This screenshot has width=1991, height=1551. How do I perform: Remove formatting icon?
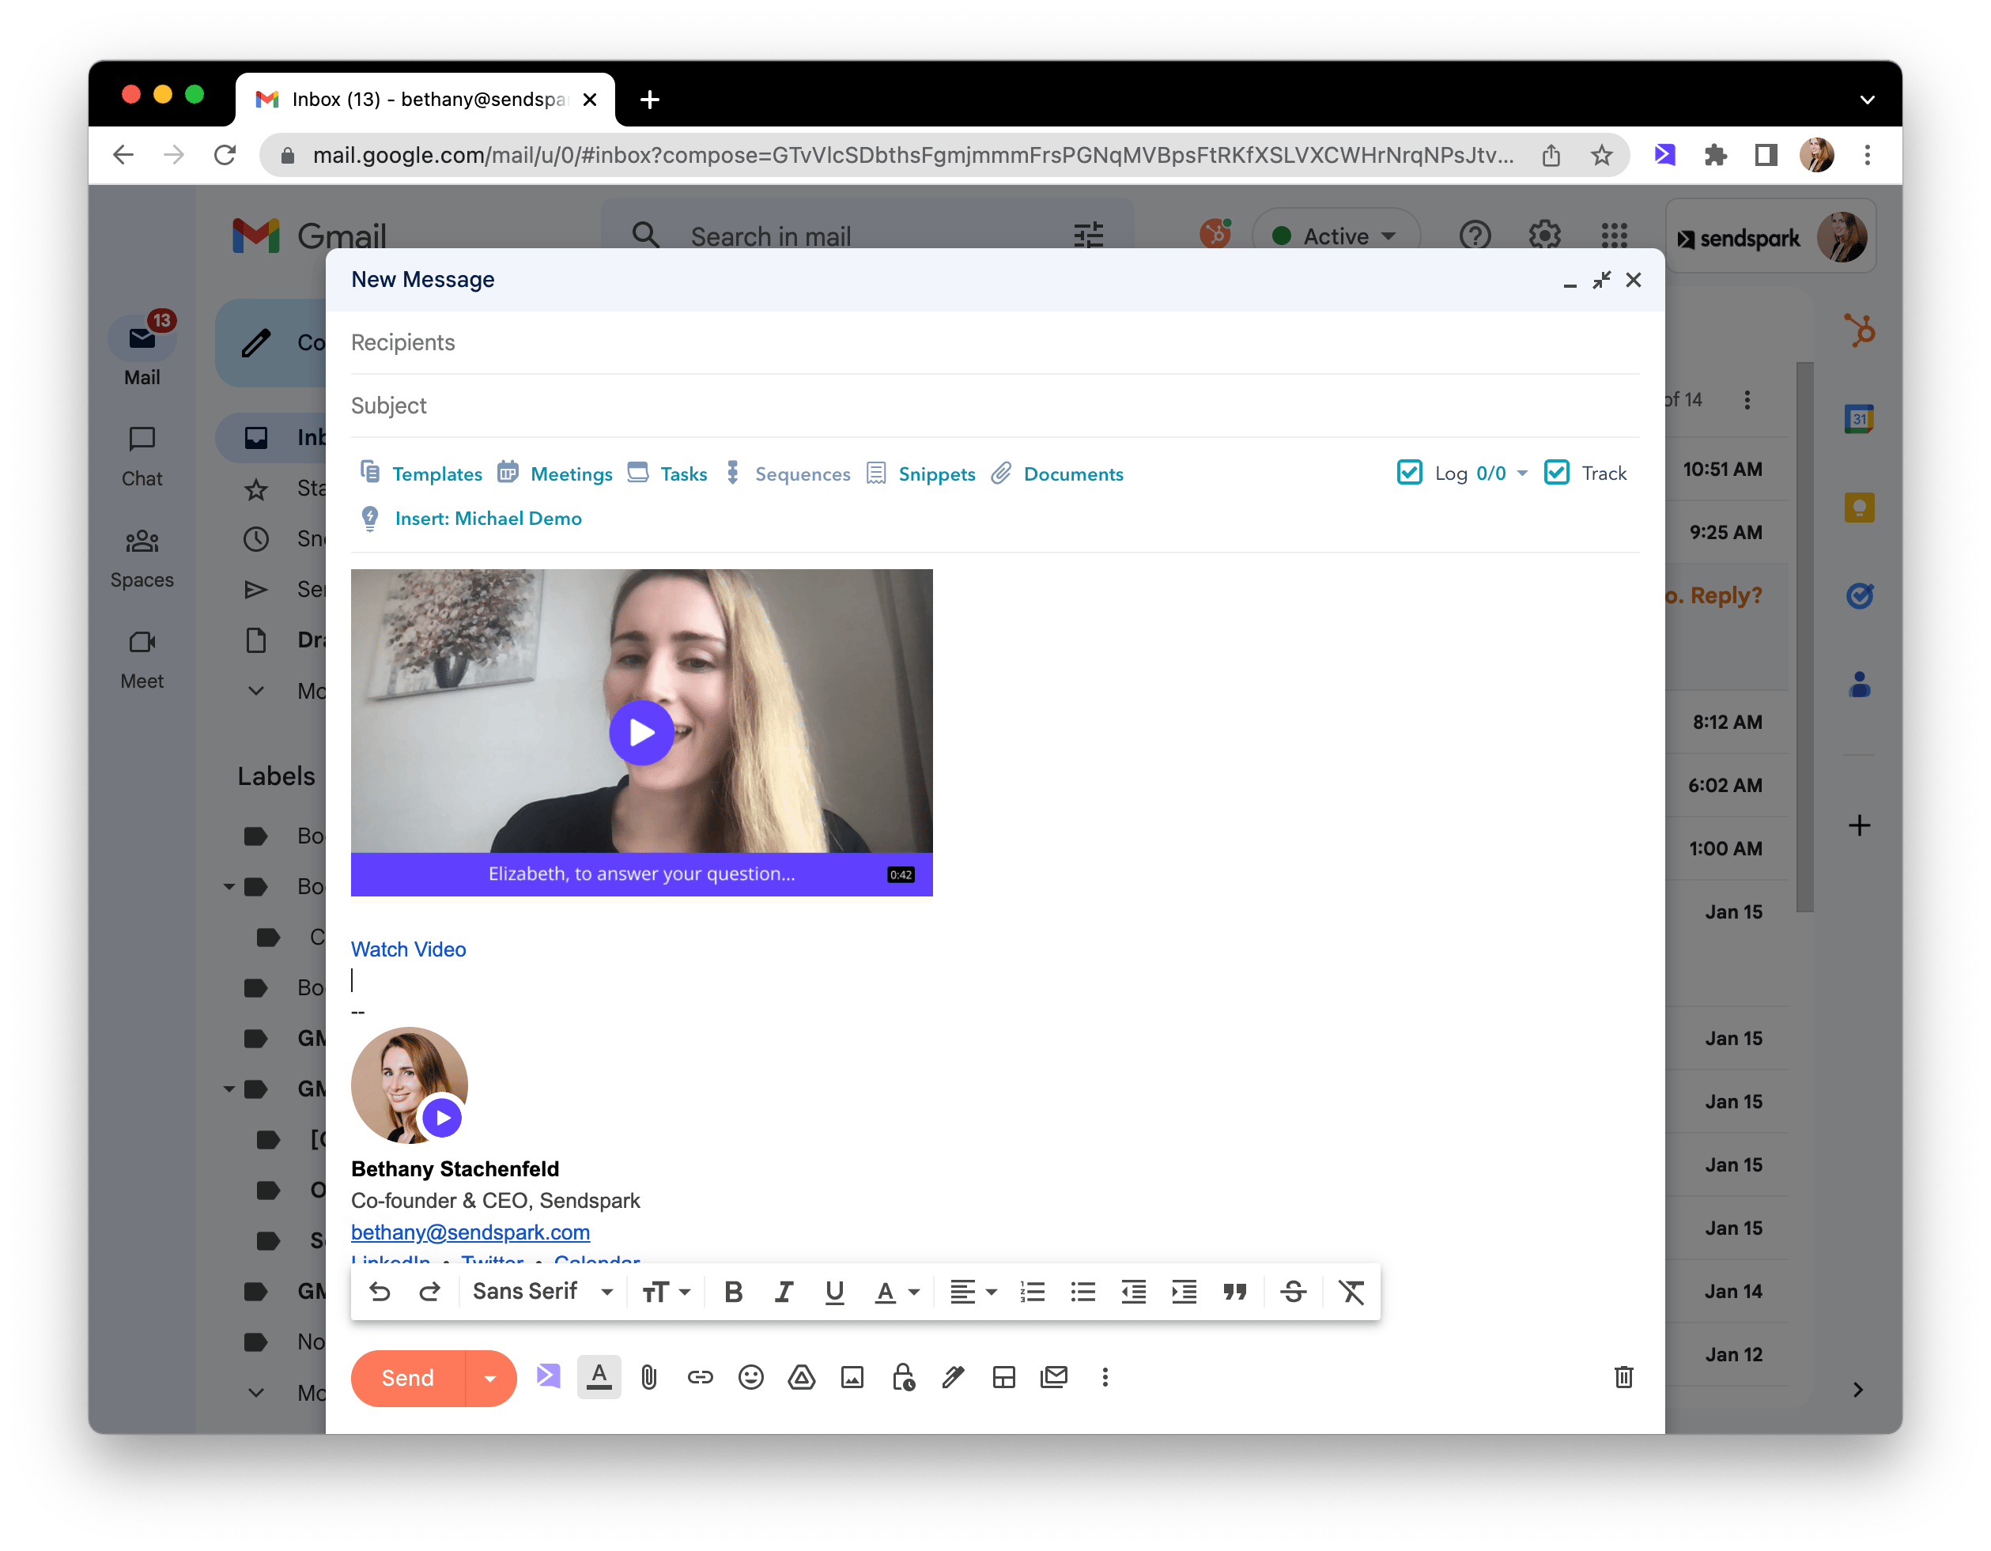tap(1351, 1291)
